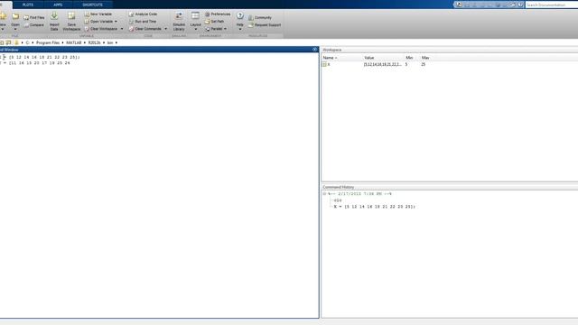
Task: Collapse the Command History session node
Action: pyautogui.click(x=324, y=194)
